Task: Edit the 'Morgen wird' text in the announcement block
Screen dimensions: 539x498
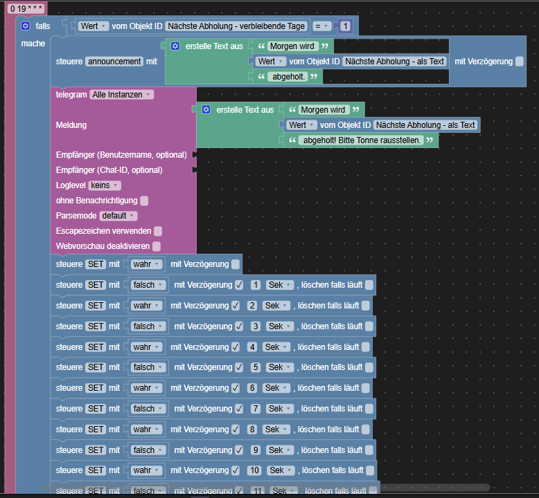Action: coord(292,46)
